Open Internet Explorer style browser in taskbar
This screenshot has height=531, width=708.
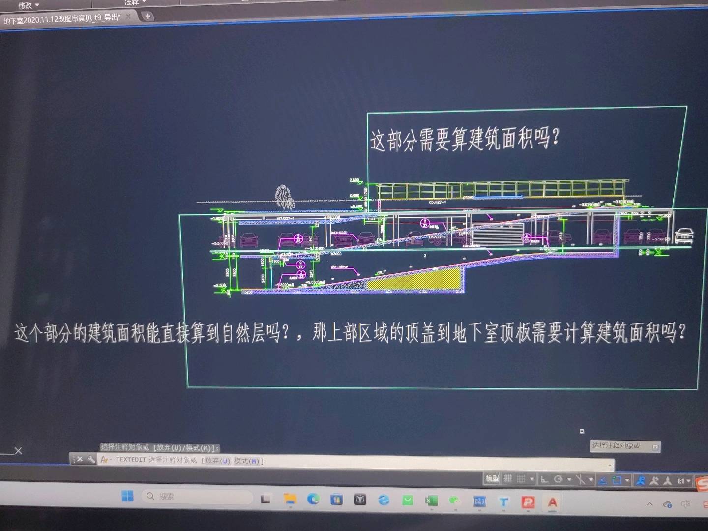click(x=383, y=500)
